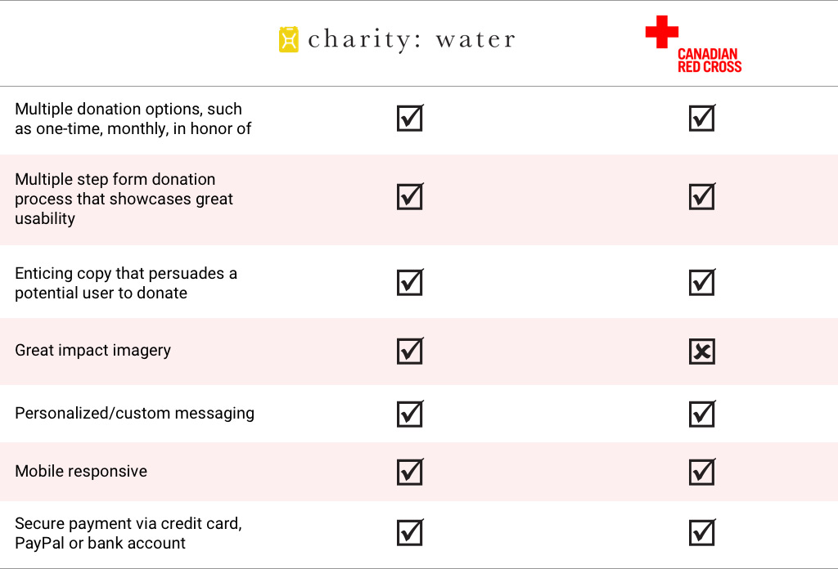Click the charity: water checkbox for Multiple step form
Viewport: 838px width, 569px height.
click(x=410, y=196)
